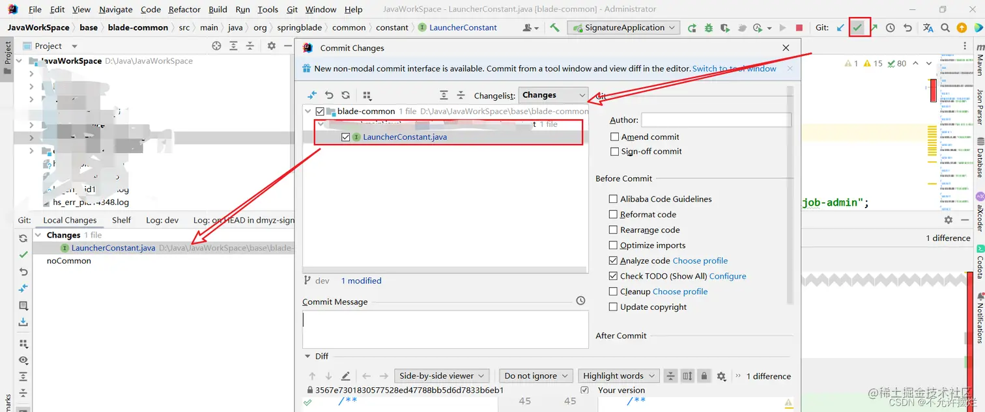Image resolution: width=985 pixels, height=412 pixels.
Task: Open the Git menu
Action: (292, 9)
